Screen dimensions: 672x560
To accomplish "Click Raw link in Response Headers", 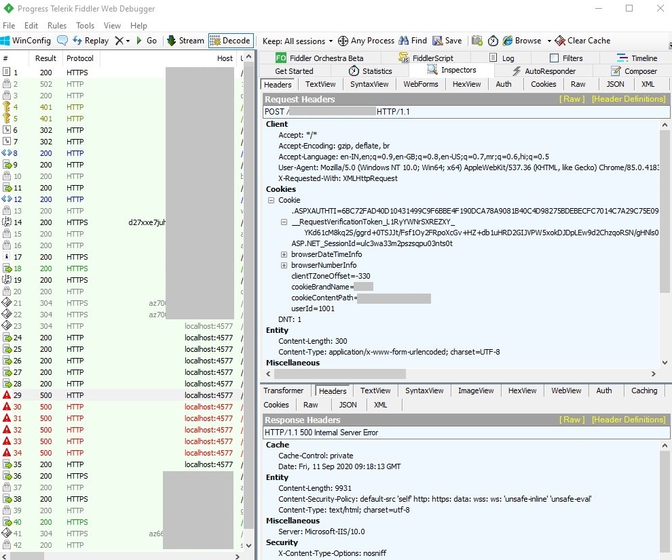I will [x=572, y=420].
